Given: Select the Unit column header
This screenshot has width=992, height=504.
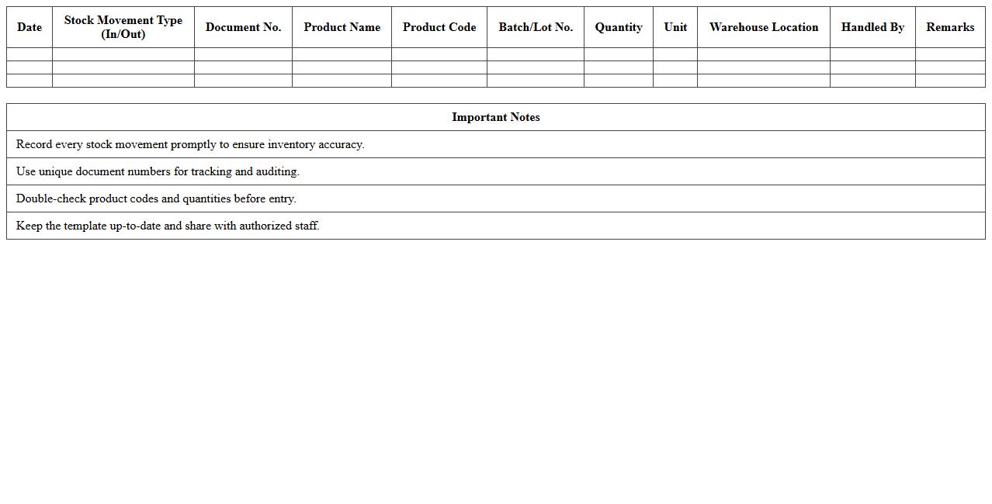Looking at the screenshot, I should point(675,27).
